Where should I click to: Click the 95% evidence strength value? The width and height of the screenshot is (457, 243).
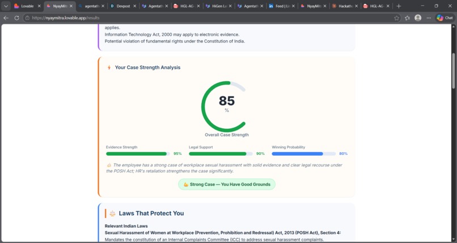(x=177, y=154)
